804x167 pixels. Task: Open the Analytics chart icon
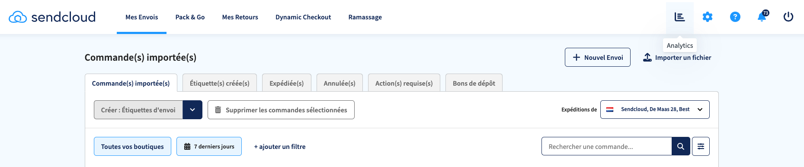[x=679, y=17]
